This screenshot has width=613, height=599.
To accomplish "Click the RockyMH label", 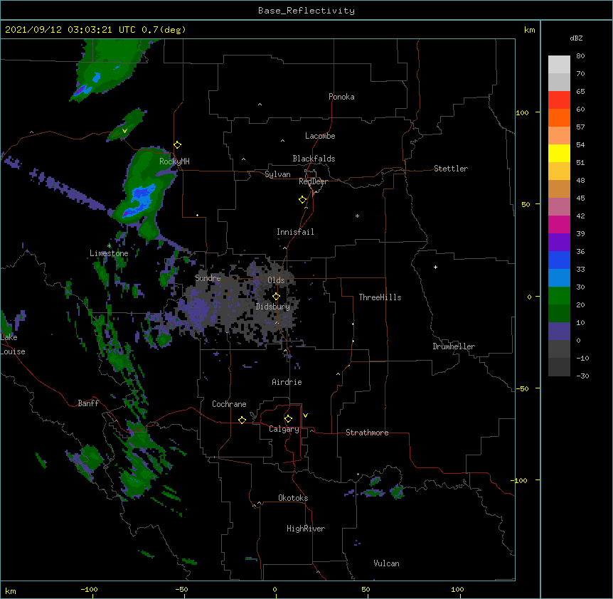I will (174, 161).
